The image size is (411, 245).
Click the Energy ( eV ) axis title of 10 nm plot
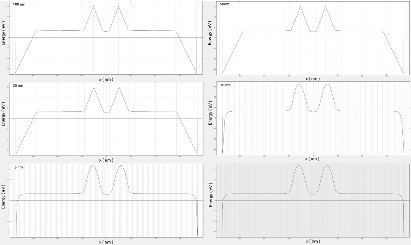pyautogui.click(x=210, y=113)
